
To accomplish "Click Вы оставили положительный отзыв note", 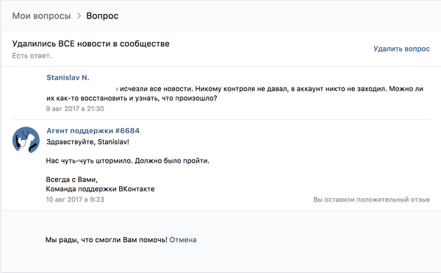I will point(371,199).
